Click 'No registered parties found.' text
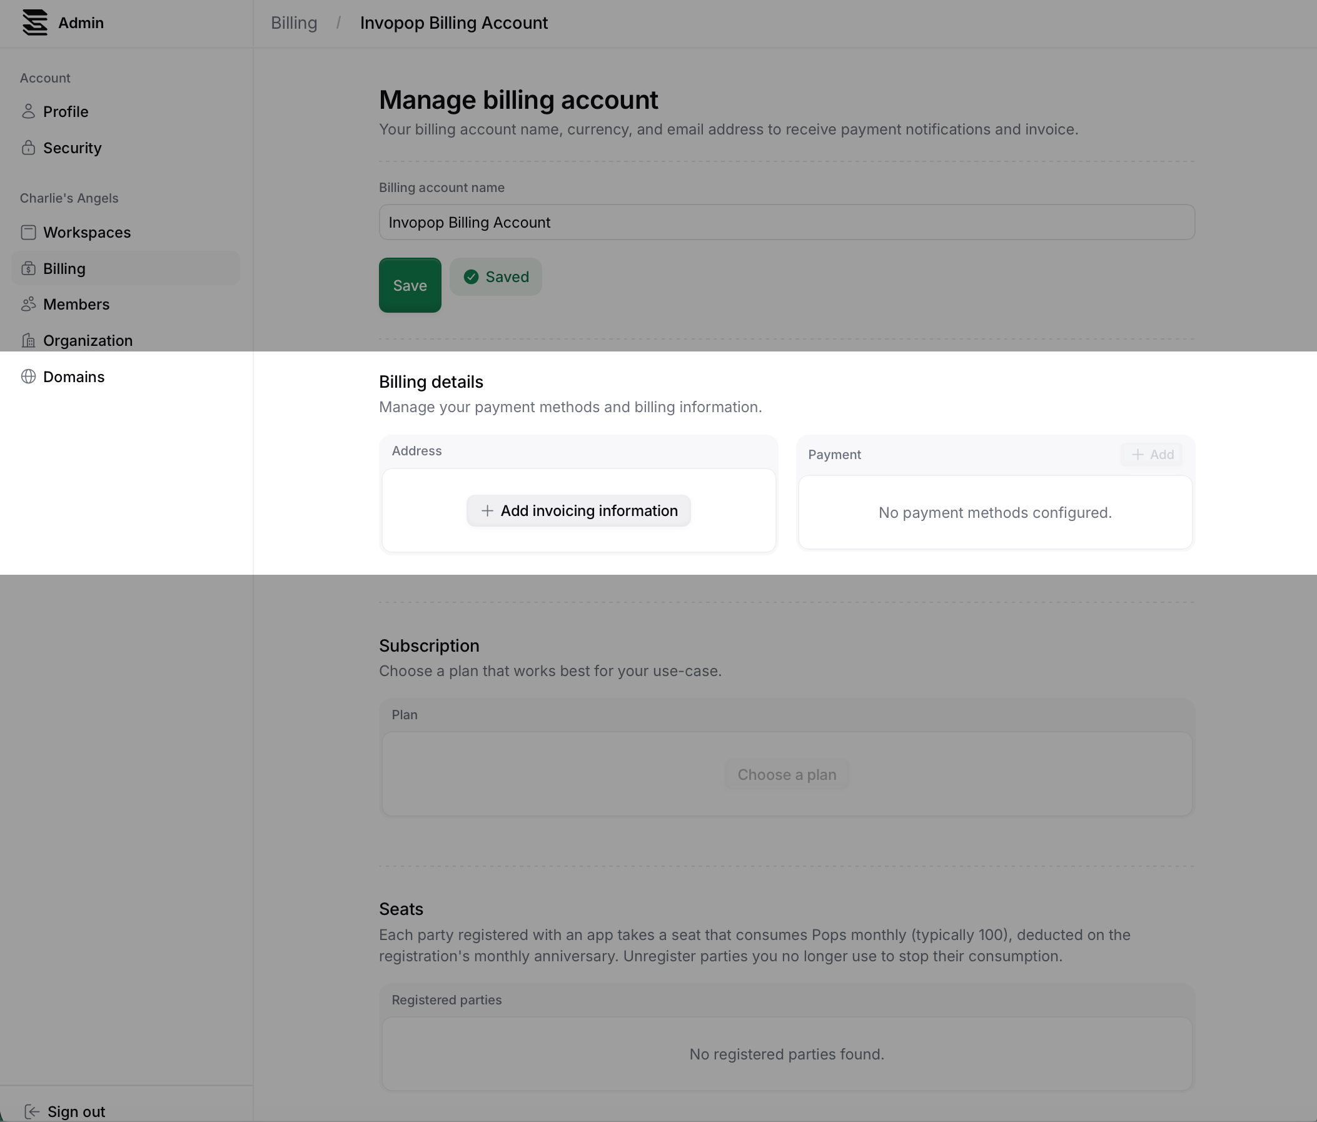The width and height of the screenshot is (1317, 1122). [x=787, y=1054]
